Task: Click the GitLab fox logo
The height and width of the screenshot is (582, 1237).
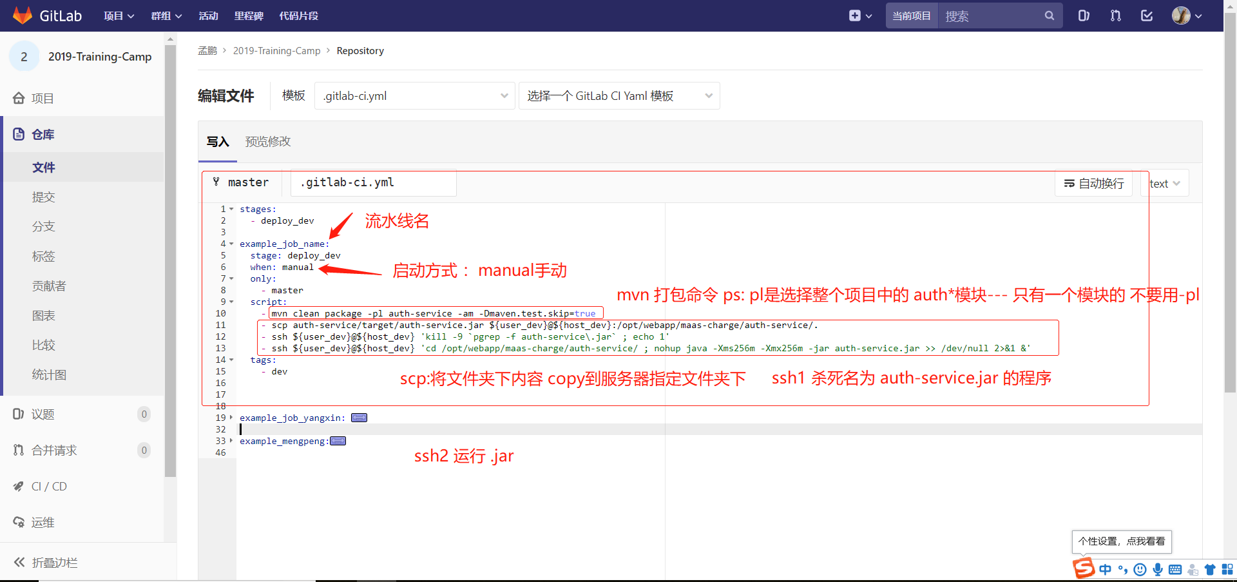Action: (x=23, y=15)
